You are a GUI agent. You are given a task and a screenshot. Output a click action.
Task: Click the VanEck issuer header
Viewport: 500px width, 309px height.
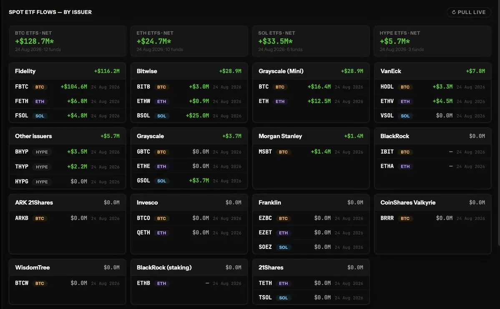[433, 71]
